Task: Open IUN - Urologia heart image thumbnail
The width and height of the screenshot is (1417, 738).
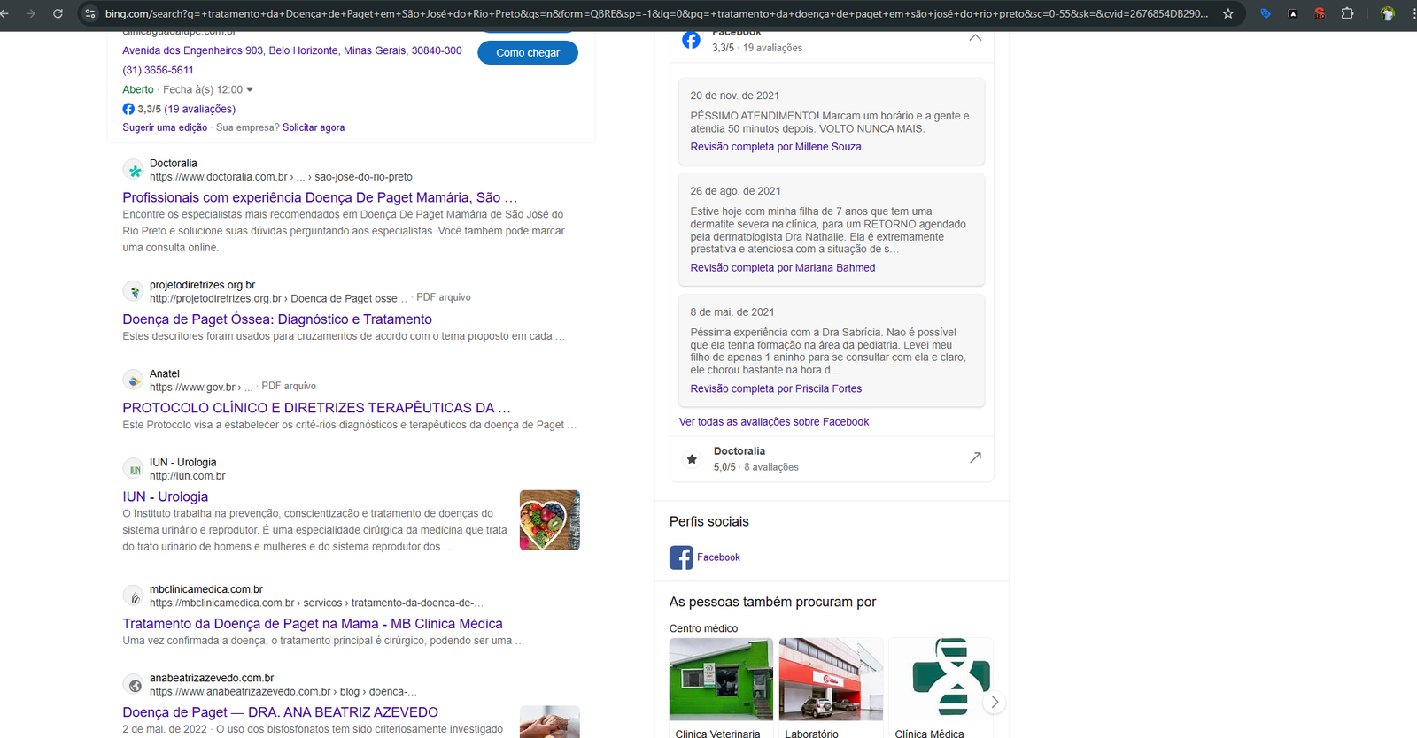Action: 550,520
